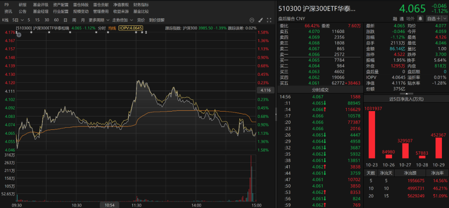
Task: Select the 日 daily period
Action: tap(65, 20)
